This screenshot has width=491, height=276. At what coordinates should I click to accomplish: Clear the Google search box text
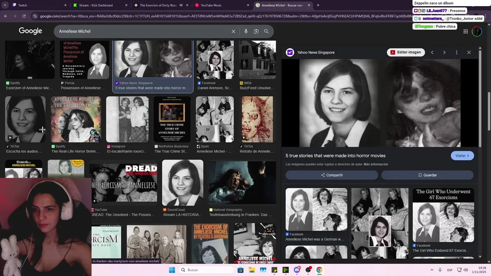point(233,31)
